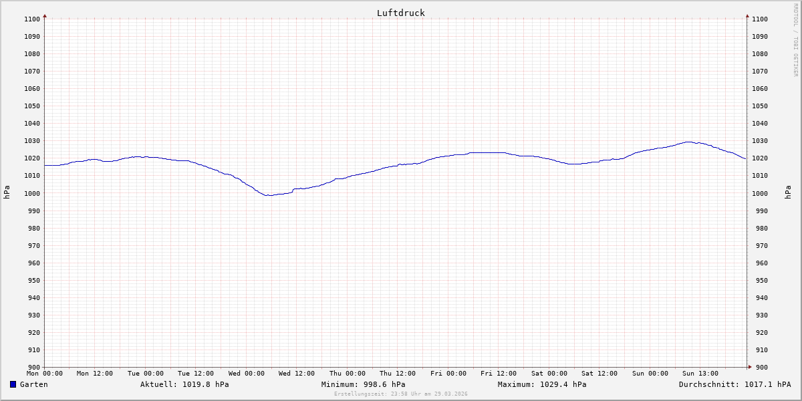Screen dimensions: 802x401
Task: Click the Minimum 998.6 hPa value
Action: [x=363, y=384]
